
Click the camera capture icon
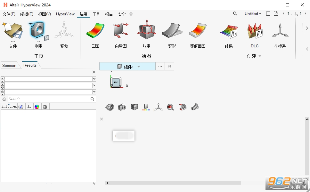point(122,107)
